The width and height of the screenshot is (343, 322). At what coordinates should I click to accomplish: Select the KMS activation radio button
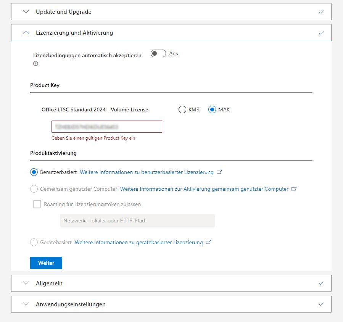tap(182, 109)
